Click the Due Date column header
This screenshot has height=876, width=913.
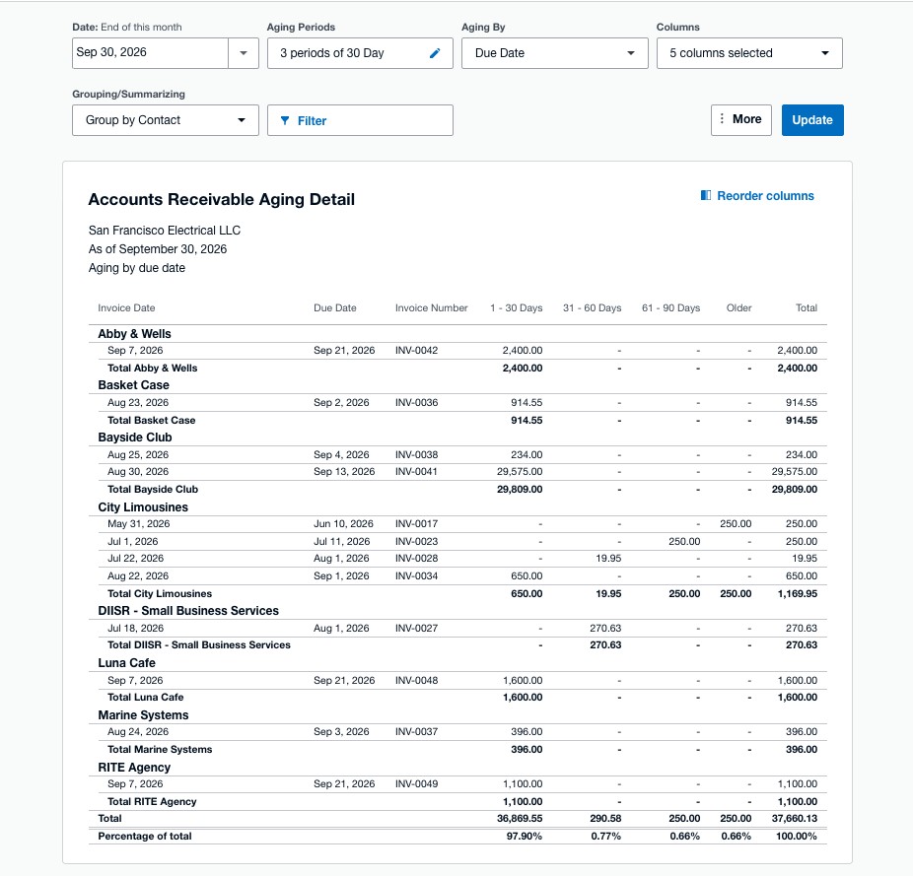(x=335, y=307)
